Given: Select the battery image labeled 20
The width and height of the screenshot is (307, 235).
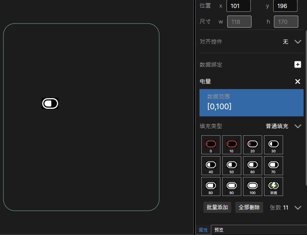Looking at the screenshot, I should [x=253, y=145].
